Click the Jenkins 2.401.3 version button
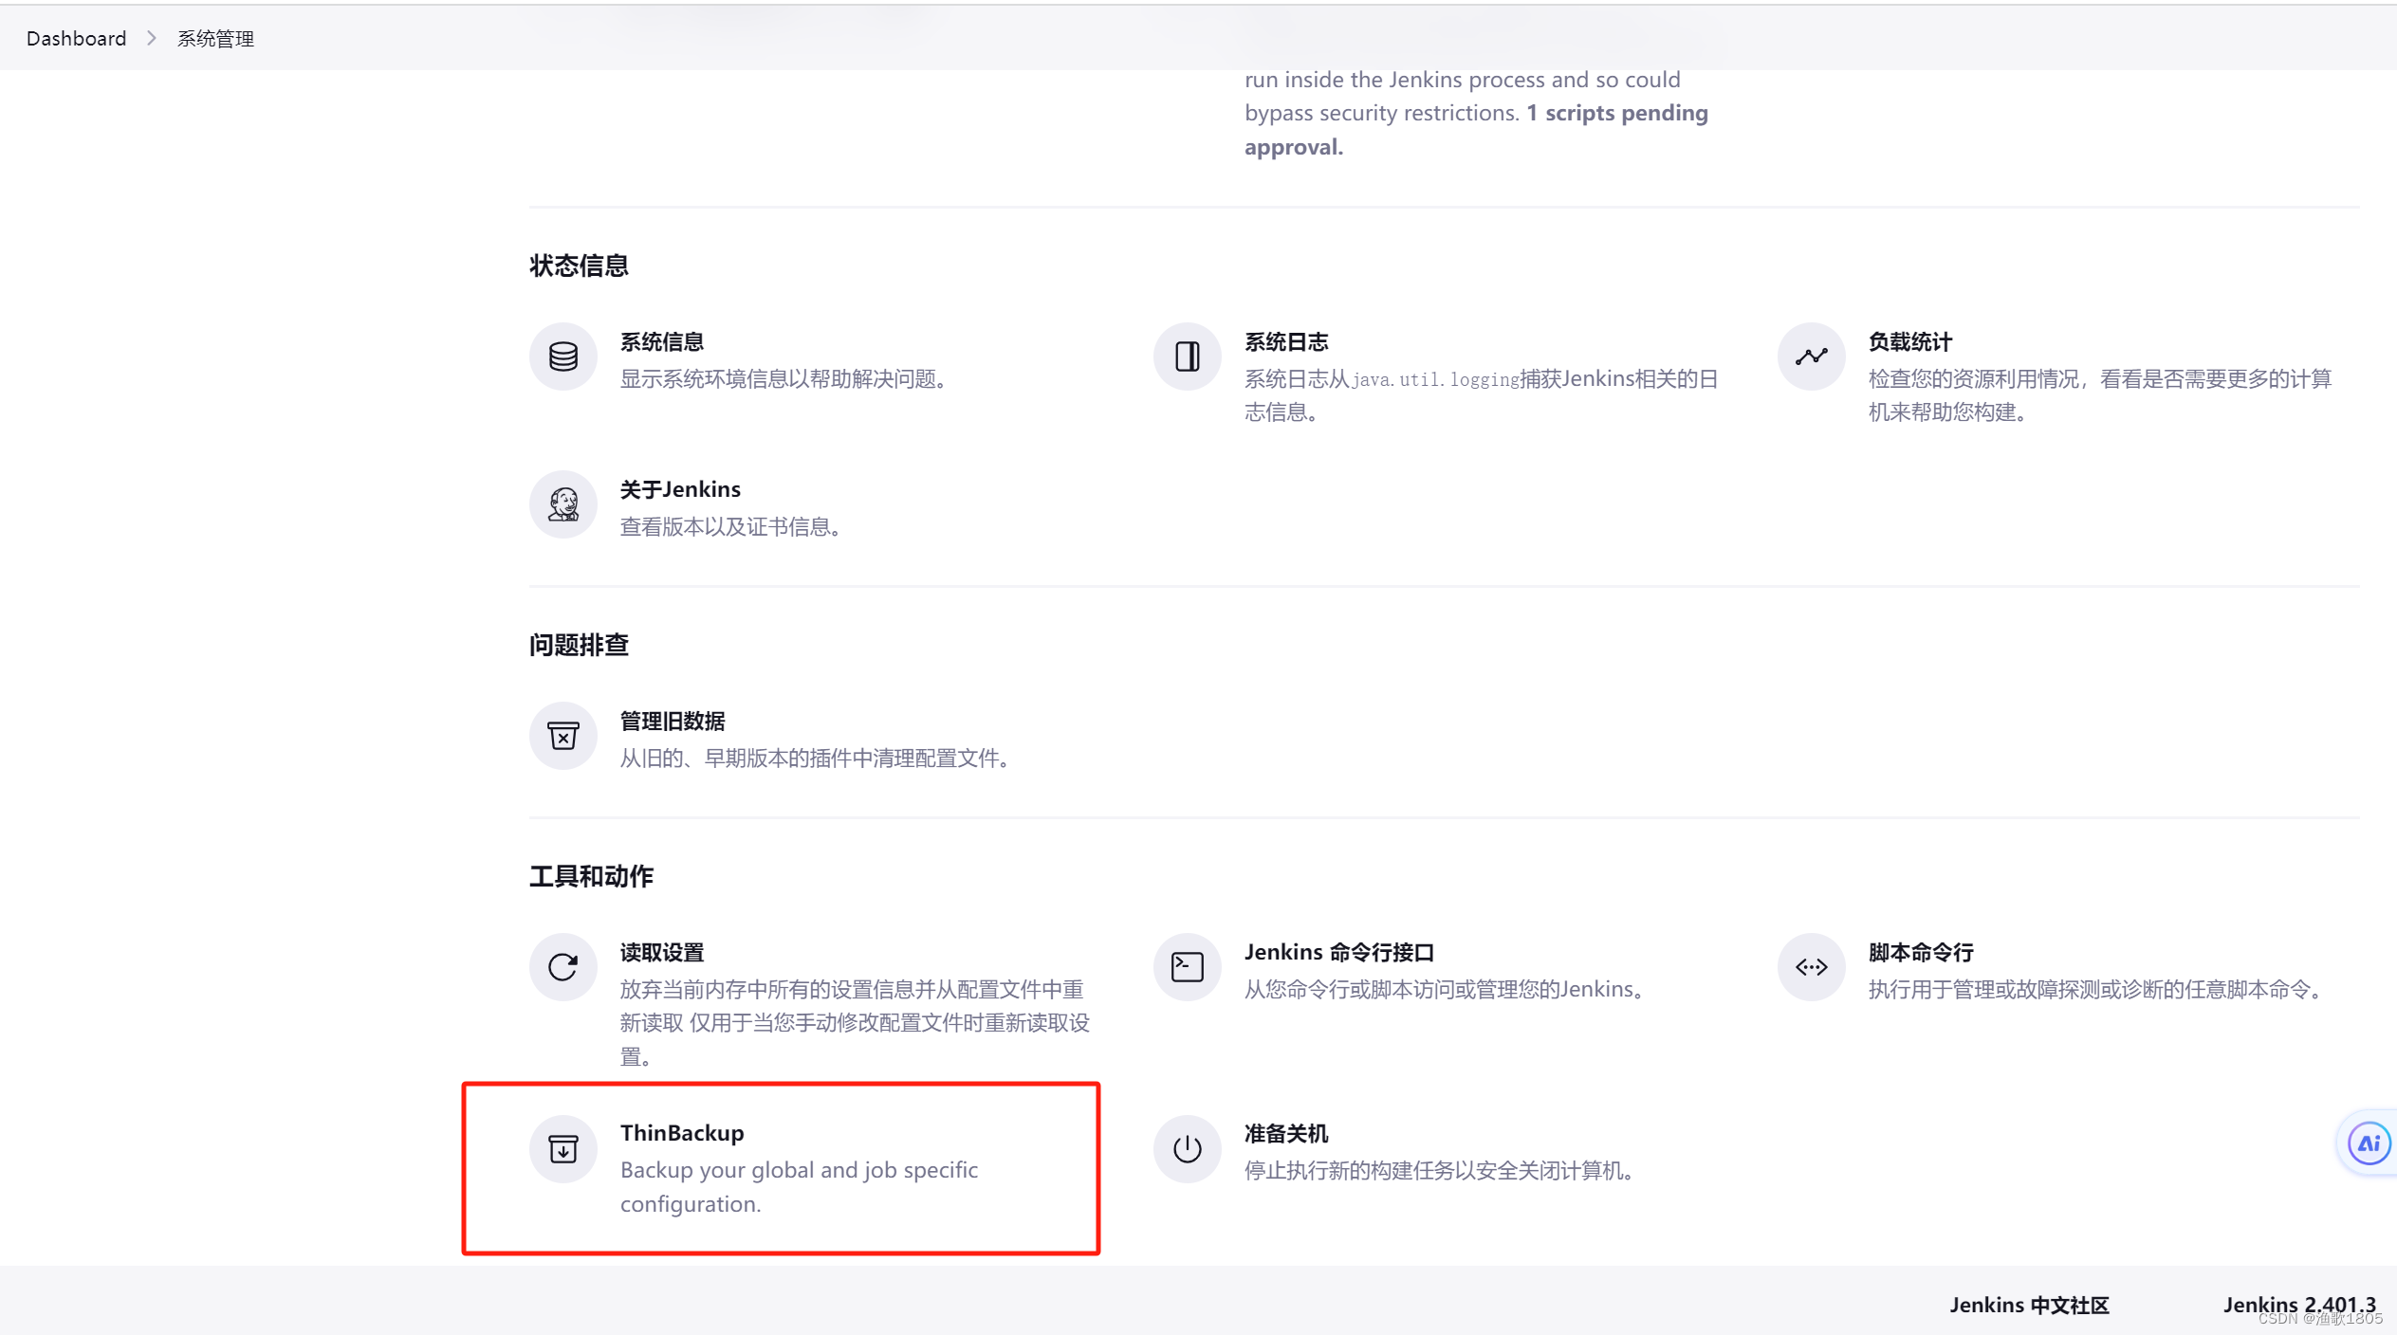This screenshot has height=1335, width=2397. 2297,1304
